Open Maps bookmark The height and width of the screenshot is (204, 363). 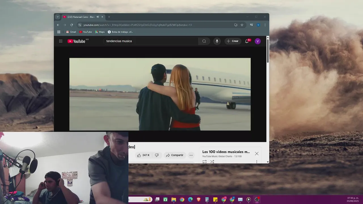[x=100, y=32]
